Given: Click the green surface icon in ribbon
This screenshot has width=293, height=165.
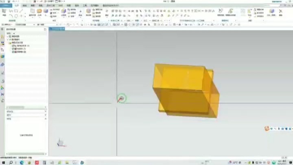Looking at the screenshot, I should (231, 11).
